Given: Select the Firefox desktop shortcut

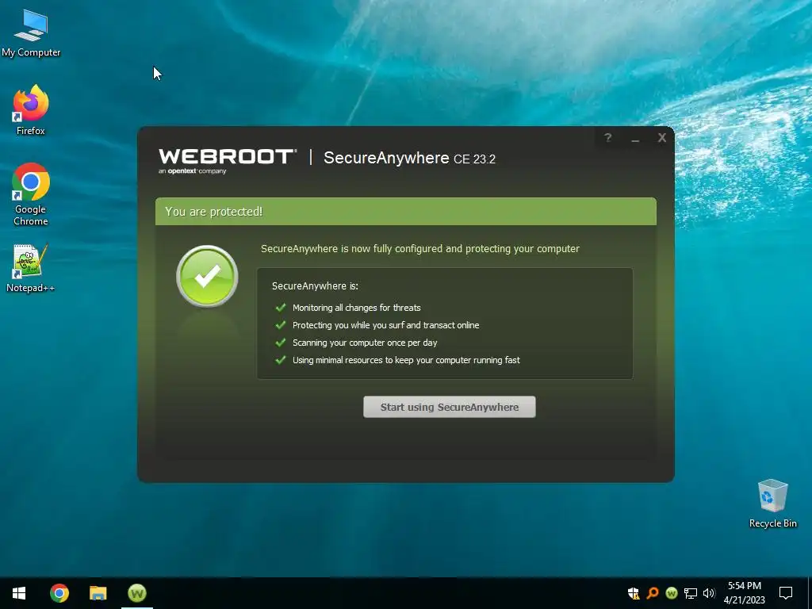Looking at the screenshot, I should pyautogui.click(x=31, y=110).
